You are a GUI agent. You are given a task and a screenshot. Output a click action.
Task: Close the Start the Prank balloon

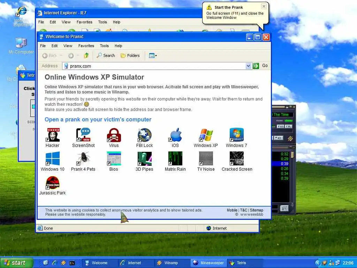pos(264,6)
